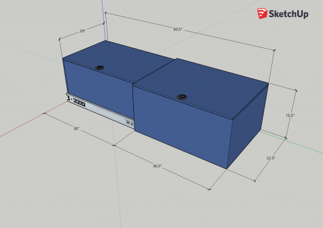Image resolution: width=323 pixels, height=228 pixels.
Task: Click the round latch on right box lid
Action: [182, 97]
